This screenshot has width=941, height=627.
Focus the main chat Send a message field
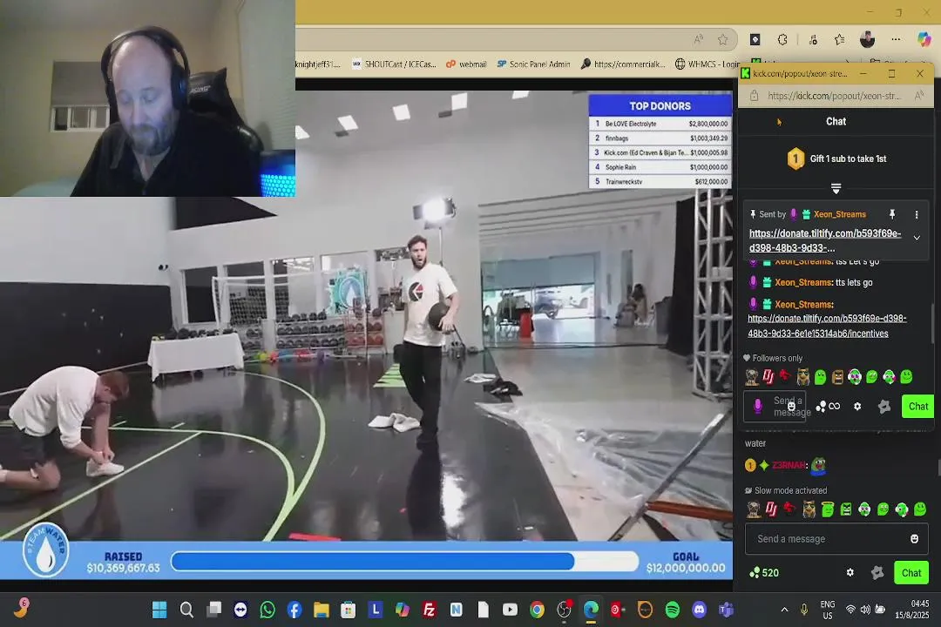coord(836,539)
